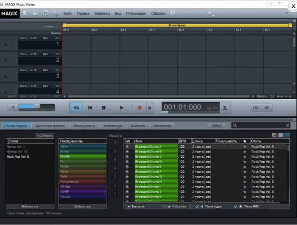Viewport: 297px width, 225px height.
Task: Create a new project with the toolbar icon
Action: (25, 13)
